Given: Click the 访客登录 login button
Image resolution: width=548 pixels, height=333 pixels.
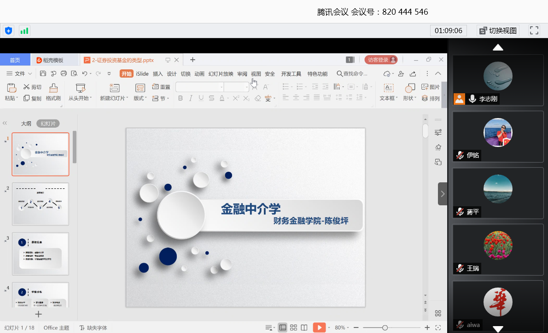Looking at the screenshot, I should coord(381,60).
